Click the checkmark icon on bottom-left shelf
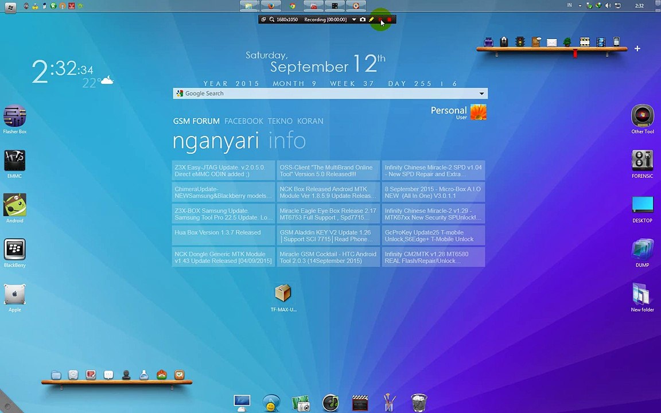 pyautogui.click(x=179, y=375)
